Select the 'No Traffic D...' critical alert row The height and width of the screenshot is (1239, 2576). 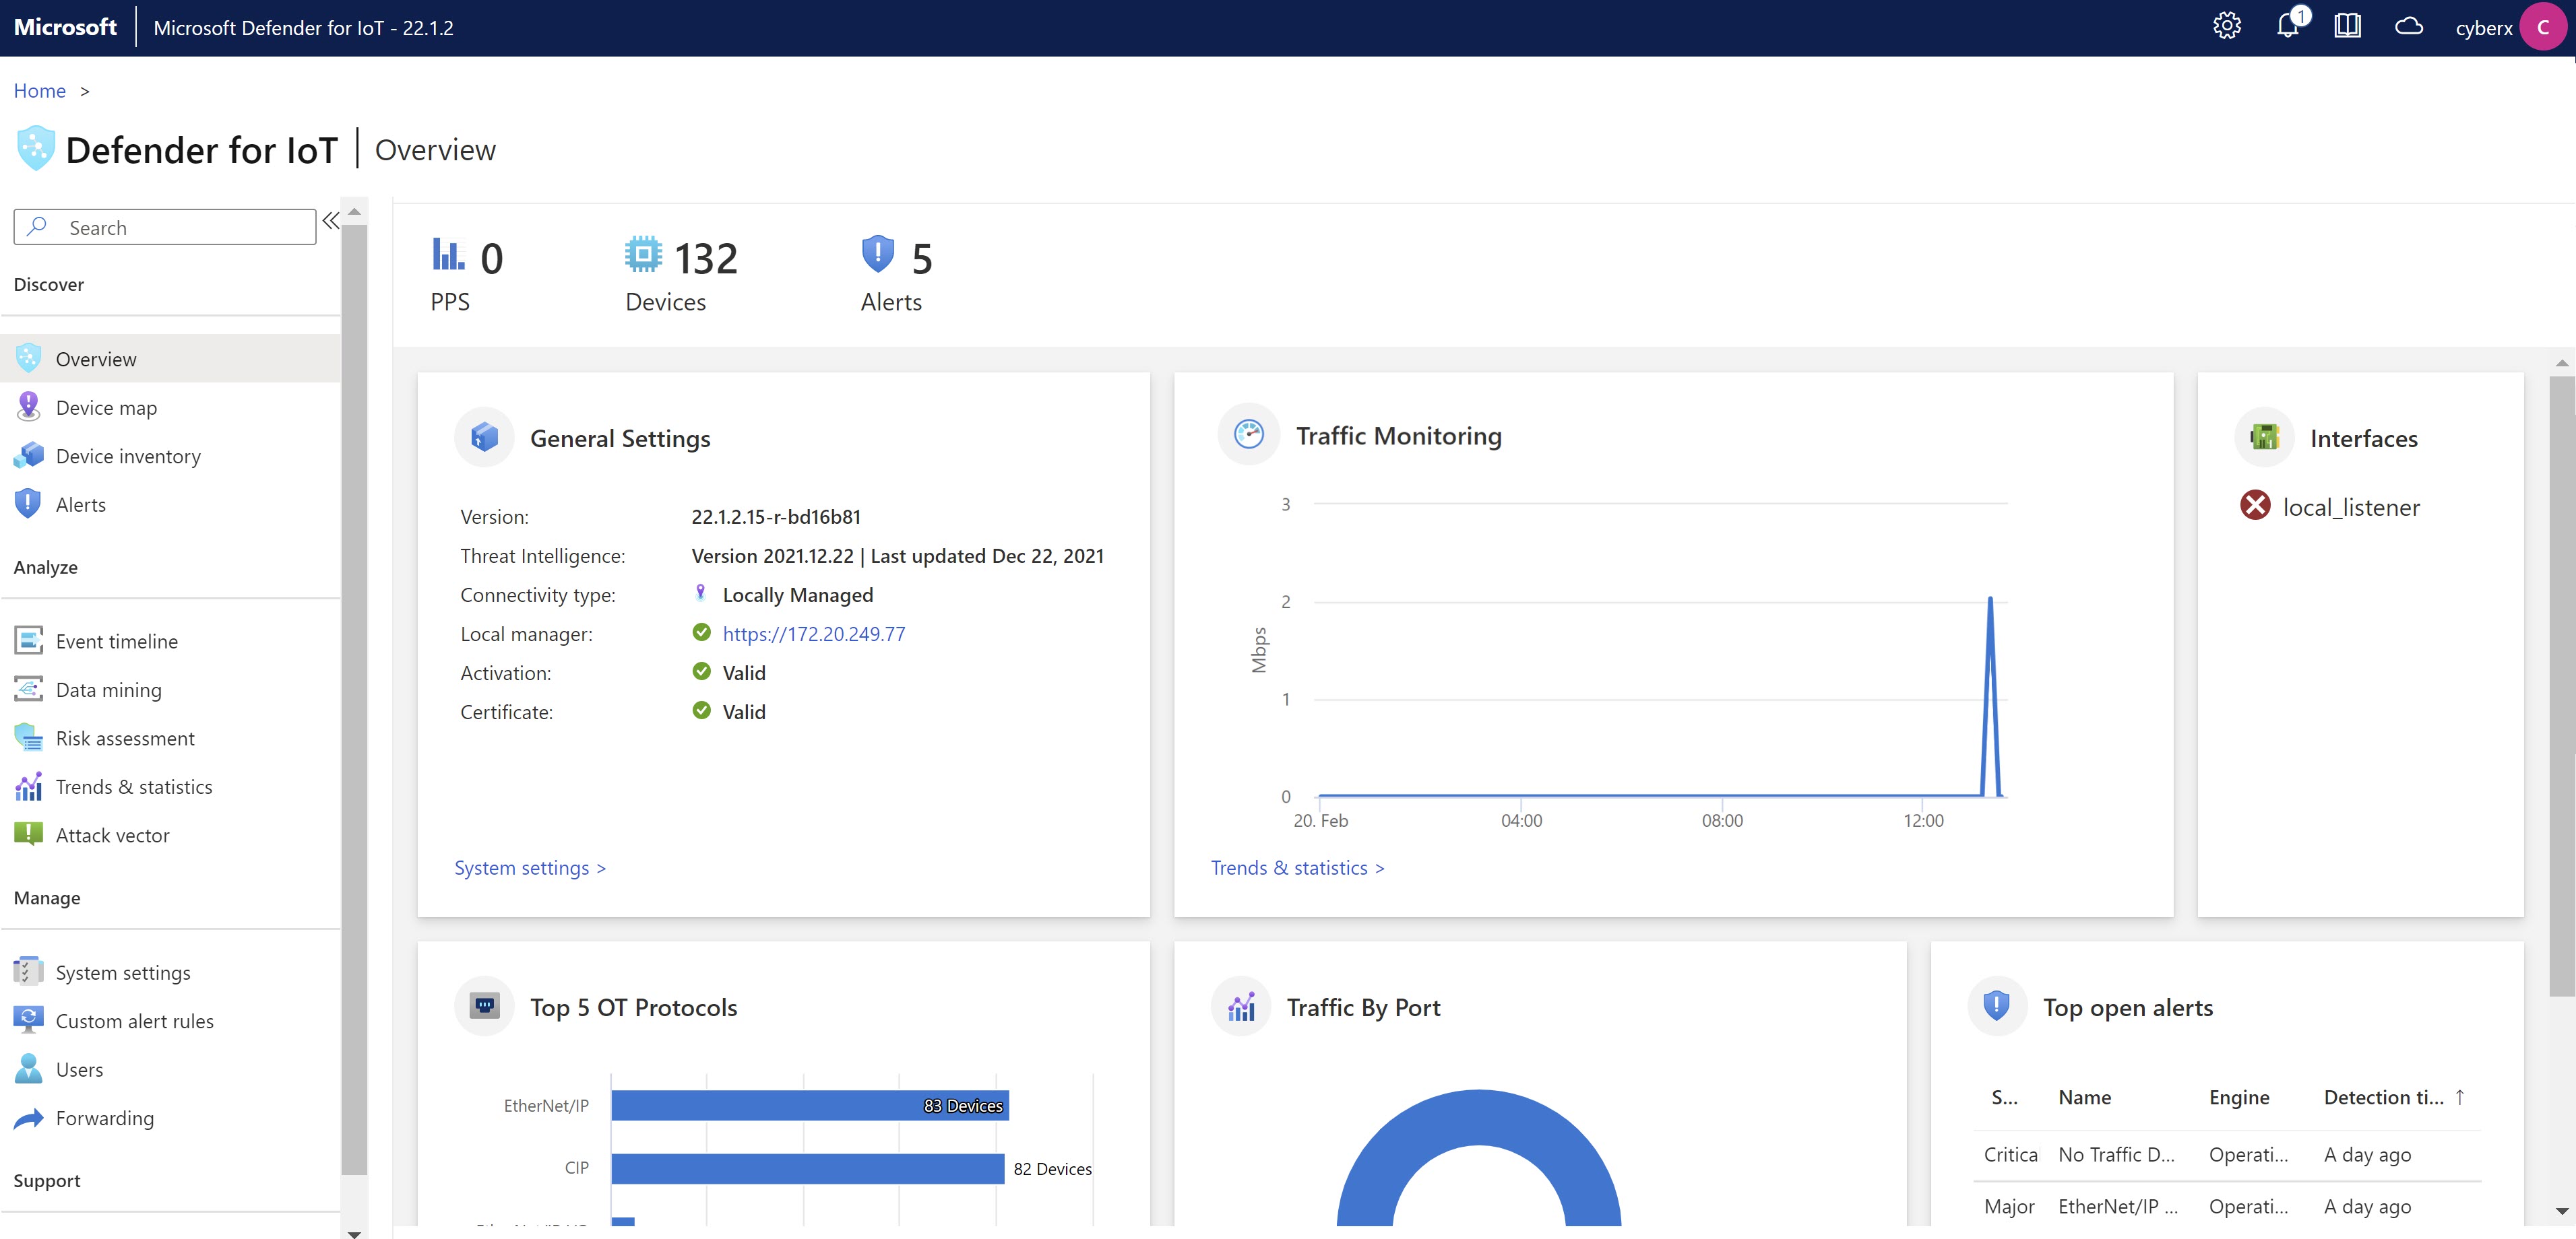tap(2228, 1154)
